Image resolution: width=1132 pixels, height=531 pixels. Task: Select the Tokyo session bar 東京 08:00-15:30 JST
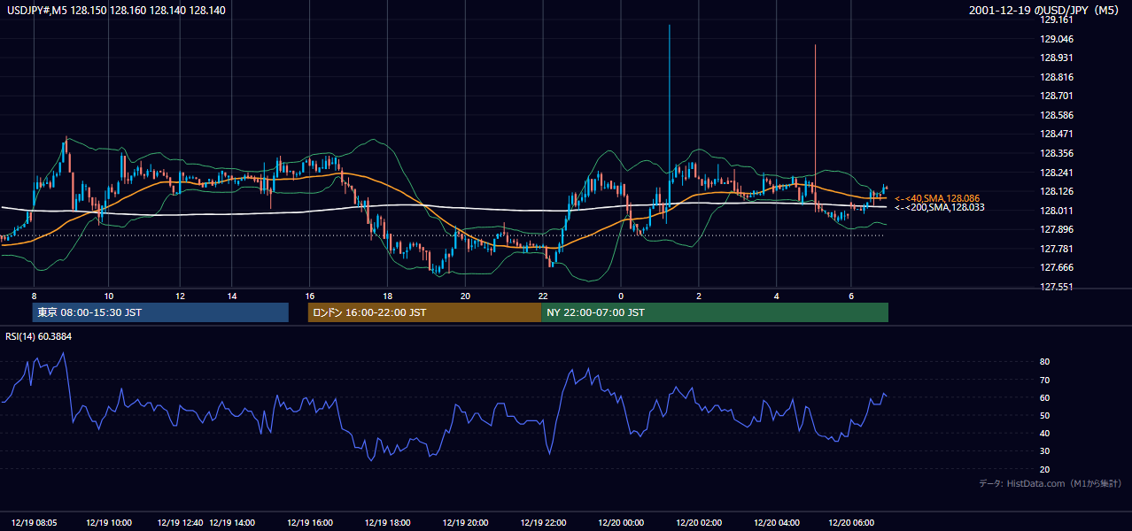click(x=160, y=312)
